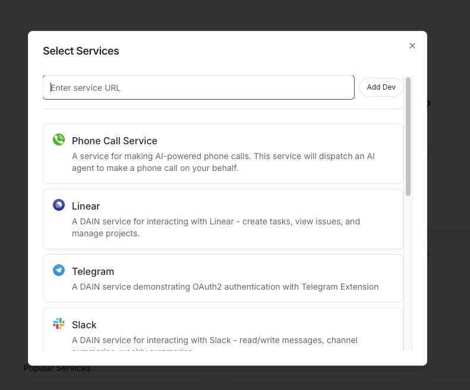Click Slack's read/write messages description
This screenshot has height=390, width=470.
pos(215,340)
